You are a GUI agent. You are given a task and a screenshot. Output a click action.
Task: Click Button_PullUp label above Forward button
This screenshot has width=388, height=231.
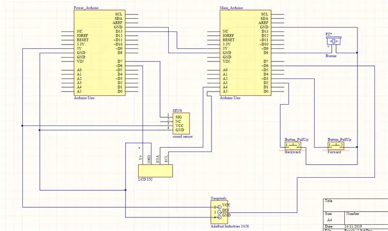[339, 139]
